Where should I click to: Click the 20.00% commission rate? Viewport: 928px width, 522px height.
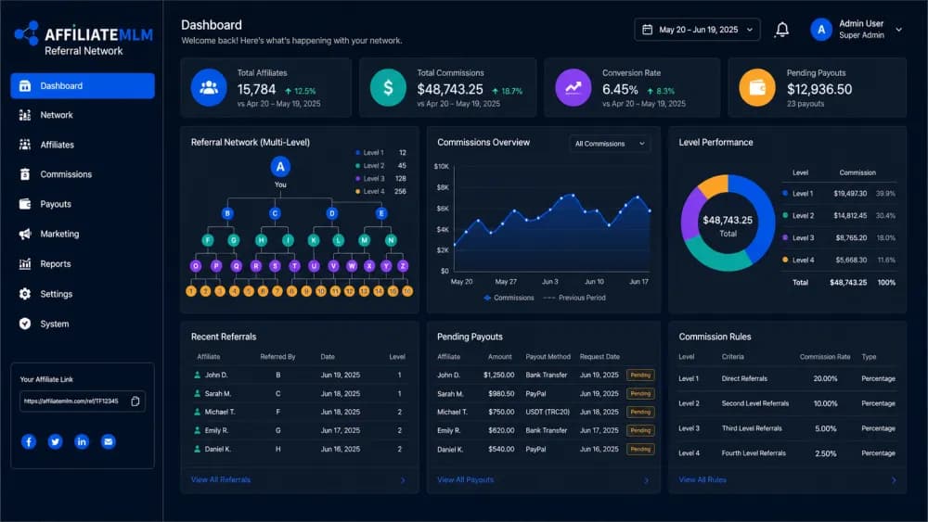point(825,379)
